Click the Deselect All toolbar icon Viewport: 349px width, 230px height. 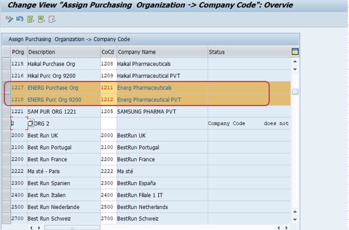coord(52,20)
